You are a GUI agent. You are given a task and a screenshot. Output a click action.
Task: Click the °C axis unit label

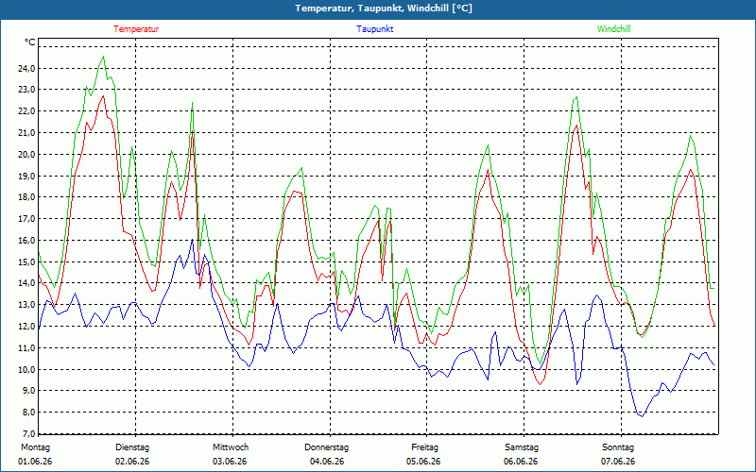(x=29, y=42)
